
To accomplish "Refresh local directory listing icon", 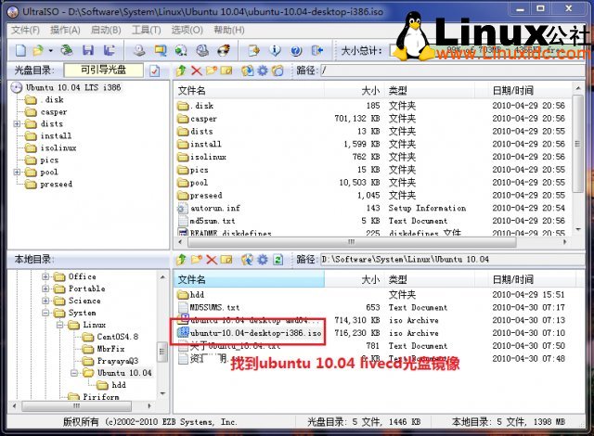I will (x=278, y=260).
